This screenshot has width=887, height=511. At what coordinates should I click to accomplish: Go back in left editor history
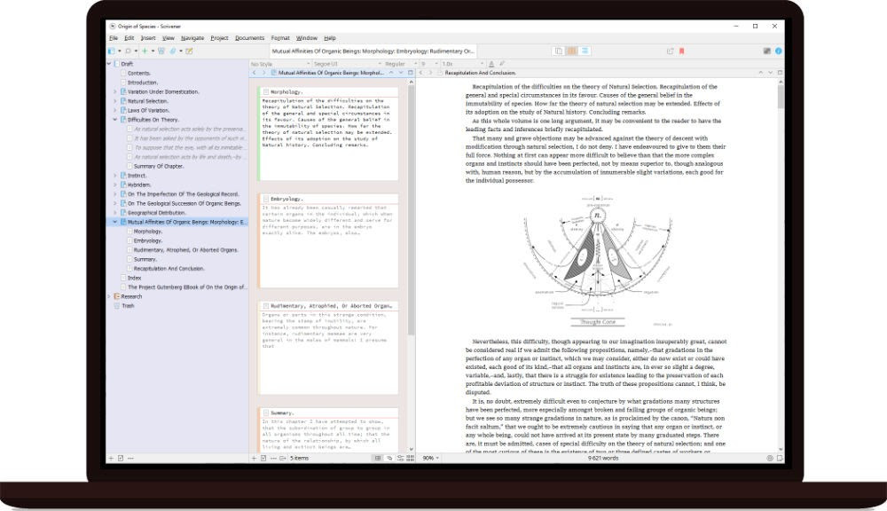click(254, 73)
